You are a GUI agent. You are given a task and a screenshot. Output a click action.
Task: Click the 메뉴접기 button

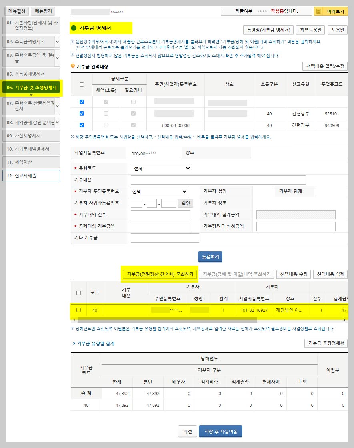tap(43, 11)
